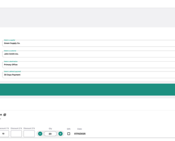Click the Discount 3 % field

[x=29, y=134]
